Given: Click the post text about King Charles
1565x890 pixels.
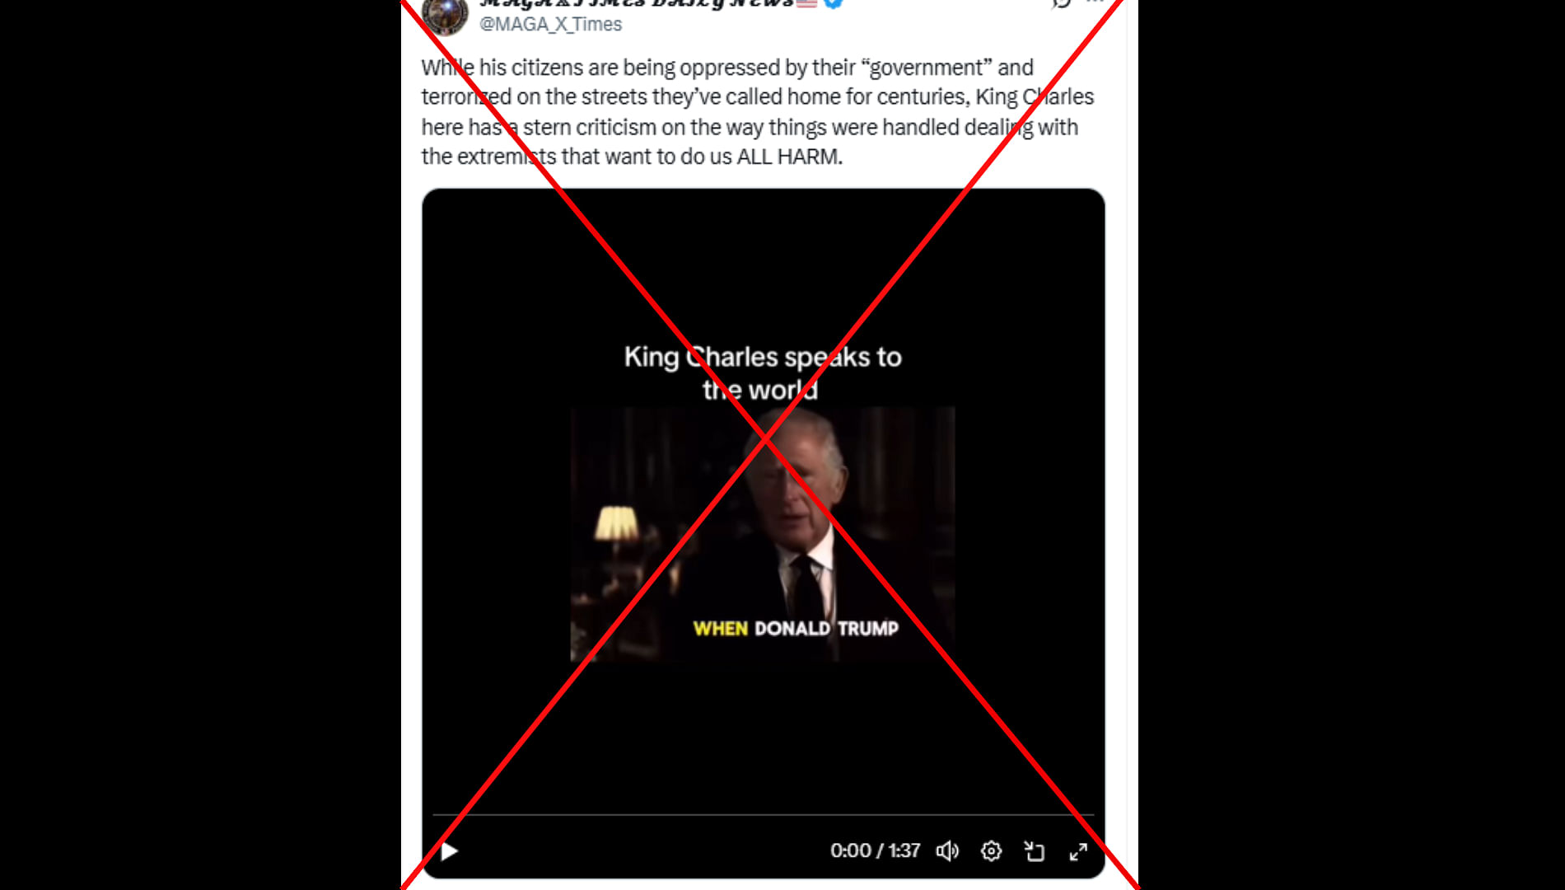Looking at the screenshot, I should click(757, 112).
